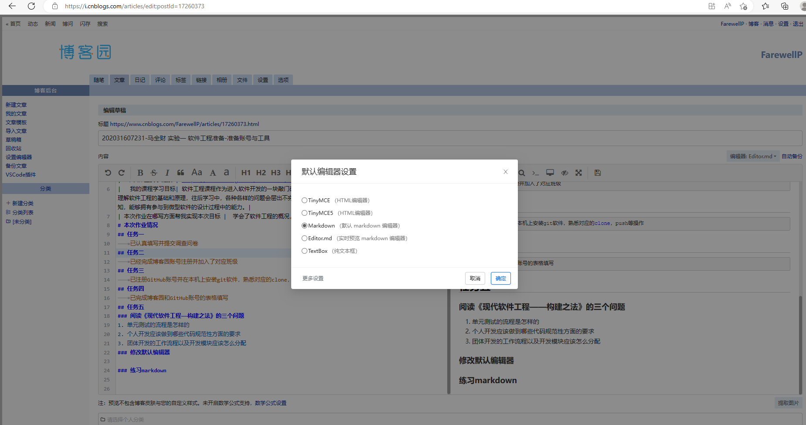Click the preview pane vertical scrollbar
Screen dimensions: 806x425
point(800,344)
